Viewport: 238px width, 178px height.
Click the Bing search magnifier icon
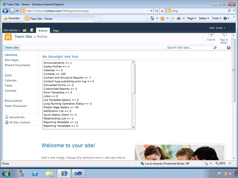tap(229, 11)
